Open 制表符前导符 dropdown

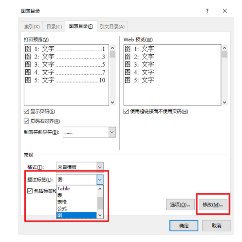112,132
